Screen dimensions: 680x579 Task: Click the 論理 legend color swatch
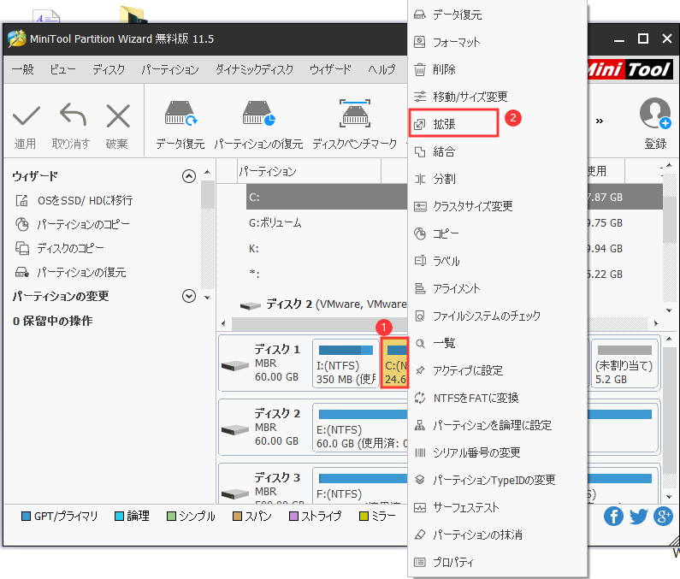coord(119,516)
